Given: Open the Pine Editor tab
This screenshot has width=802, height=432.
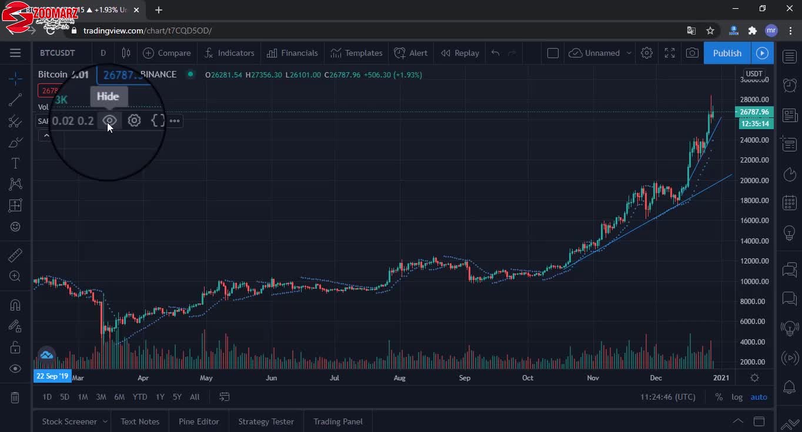Looking at the screenshot, I should [x=199, y=421].
